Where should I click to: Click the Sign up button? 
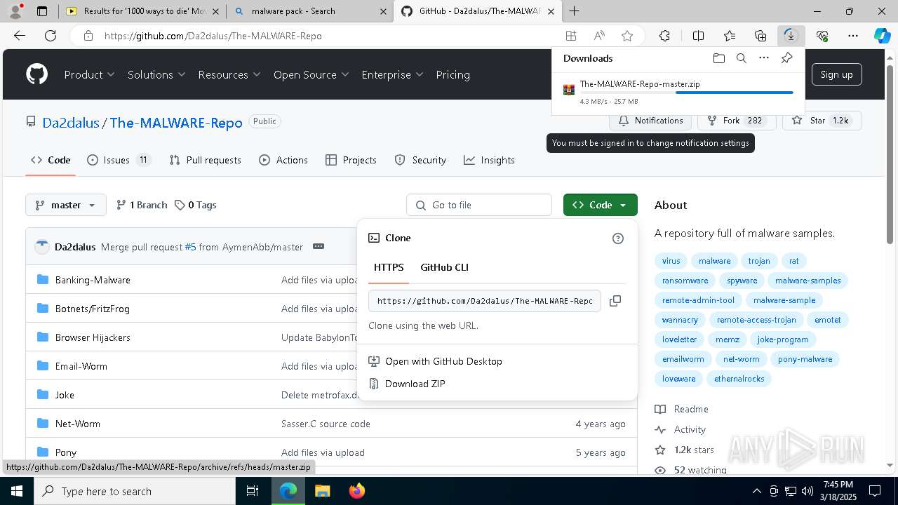tap(836, 74)
